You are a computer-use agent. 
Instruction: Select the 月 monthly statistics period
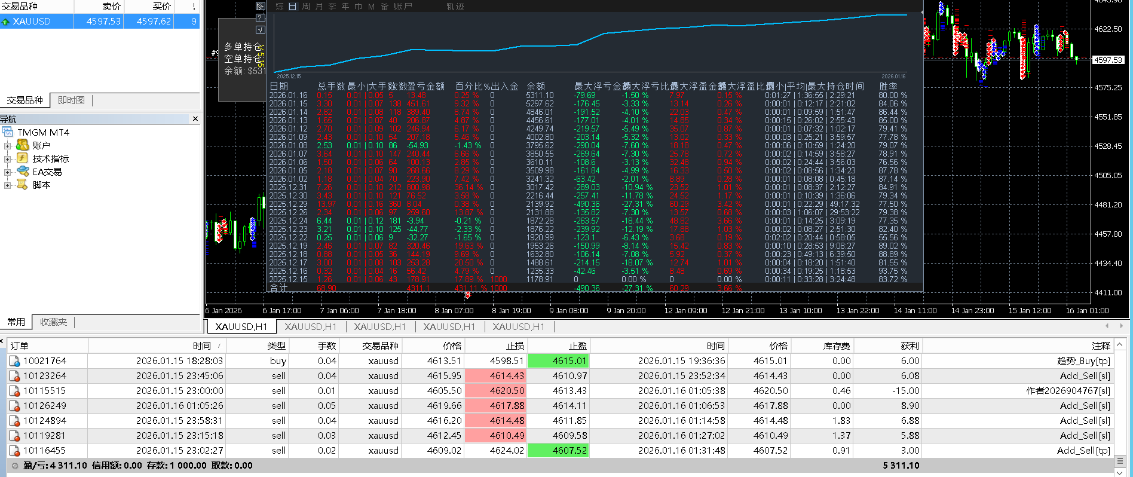pos(319,7)
